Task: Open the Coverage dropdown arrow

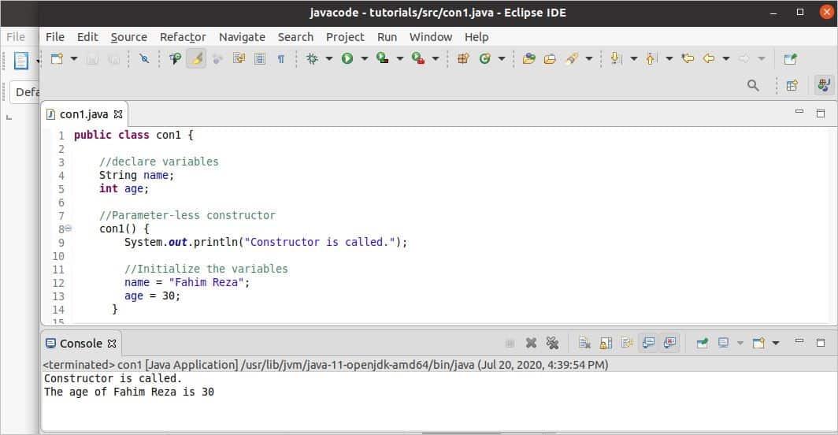Action: click(x=400, y=59)
